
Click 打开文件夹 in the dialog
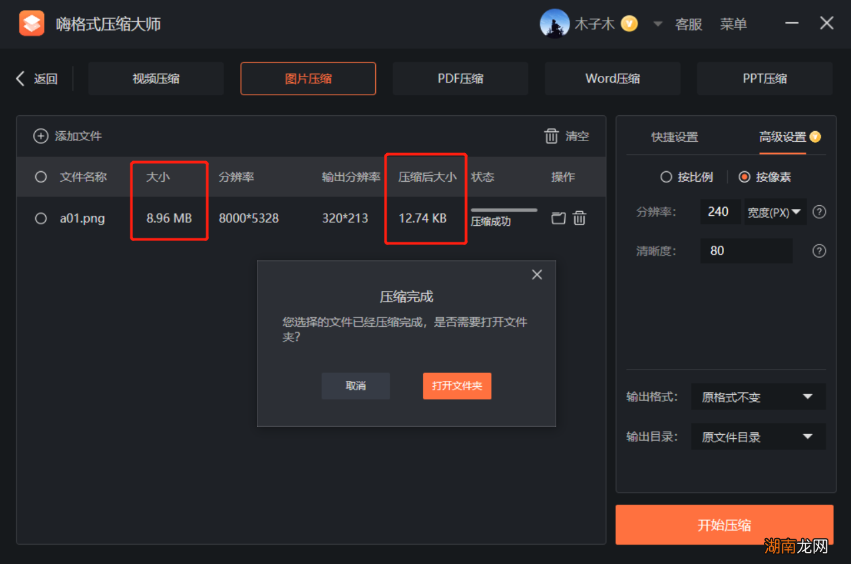point(457,386)
